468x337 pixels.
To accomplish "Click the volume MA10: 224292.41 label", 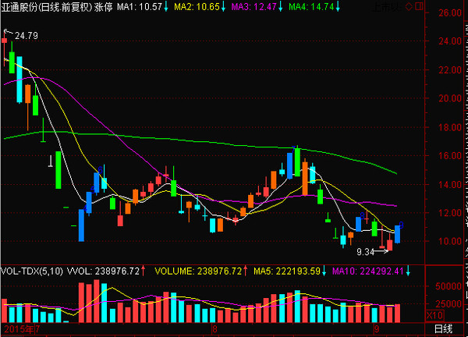I will pyautogui.click(x=368, y=271).
